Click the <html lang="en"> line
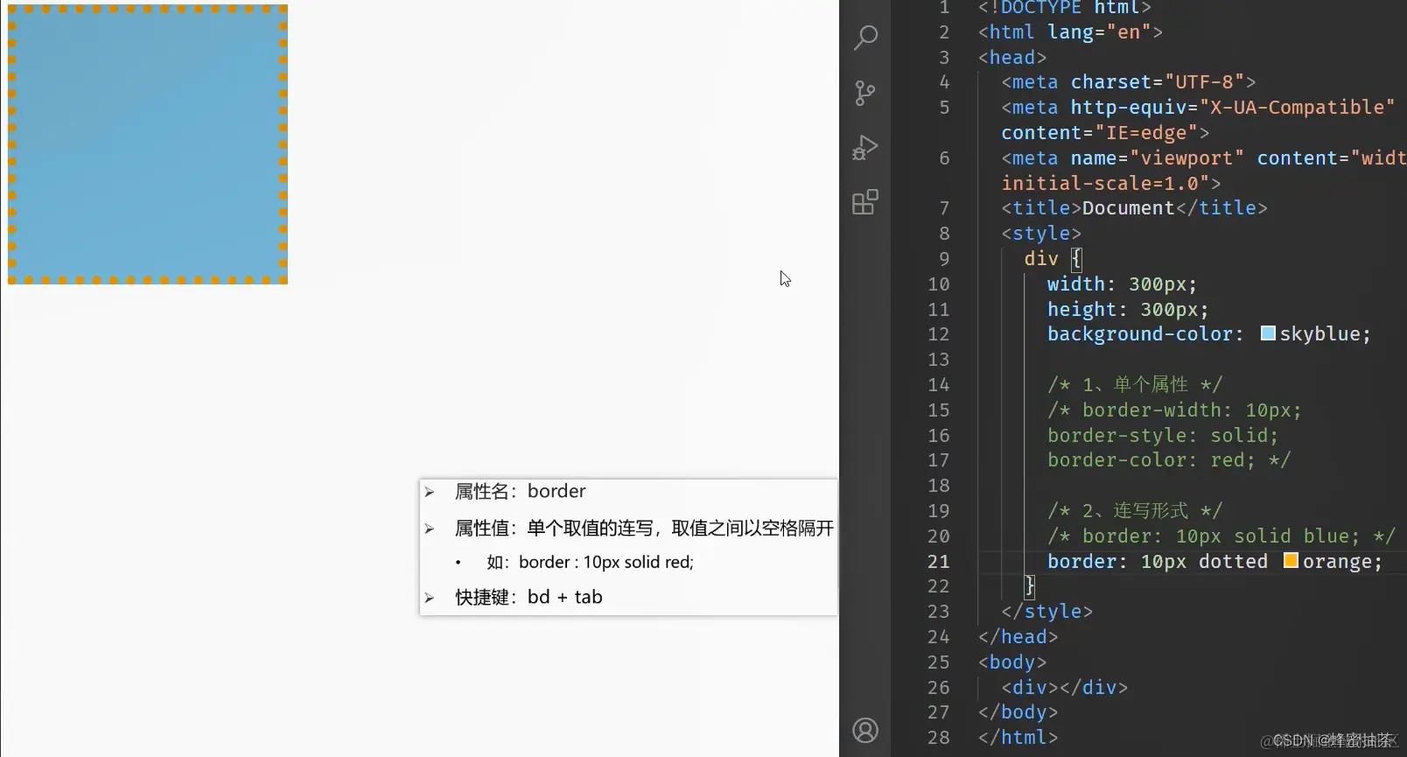 click(1070, 32)
